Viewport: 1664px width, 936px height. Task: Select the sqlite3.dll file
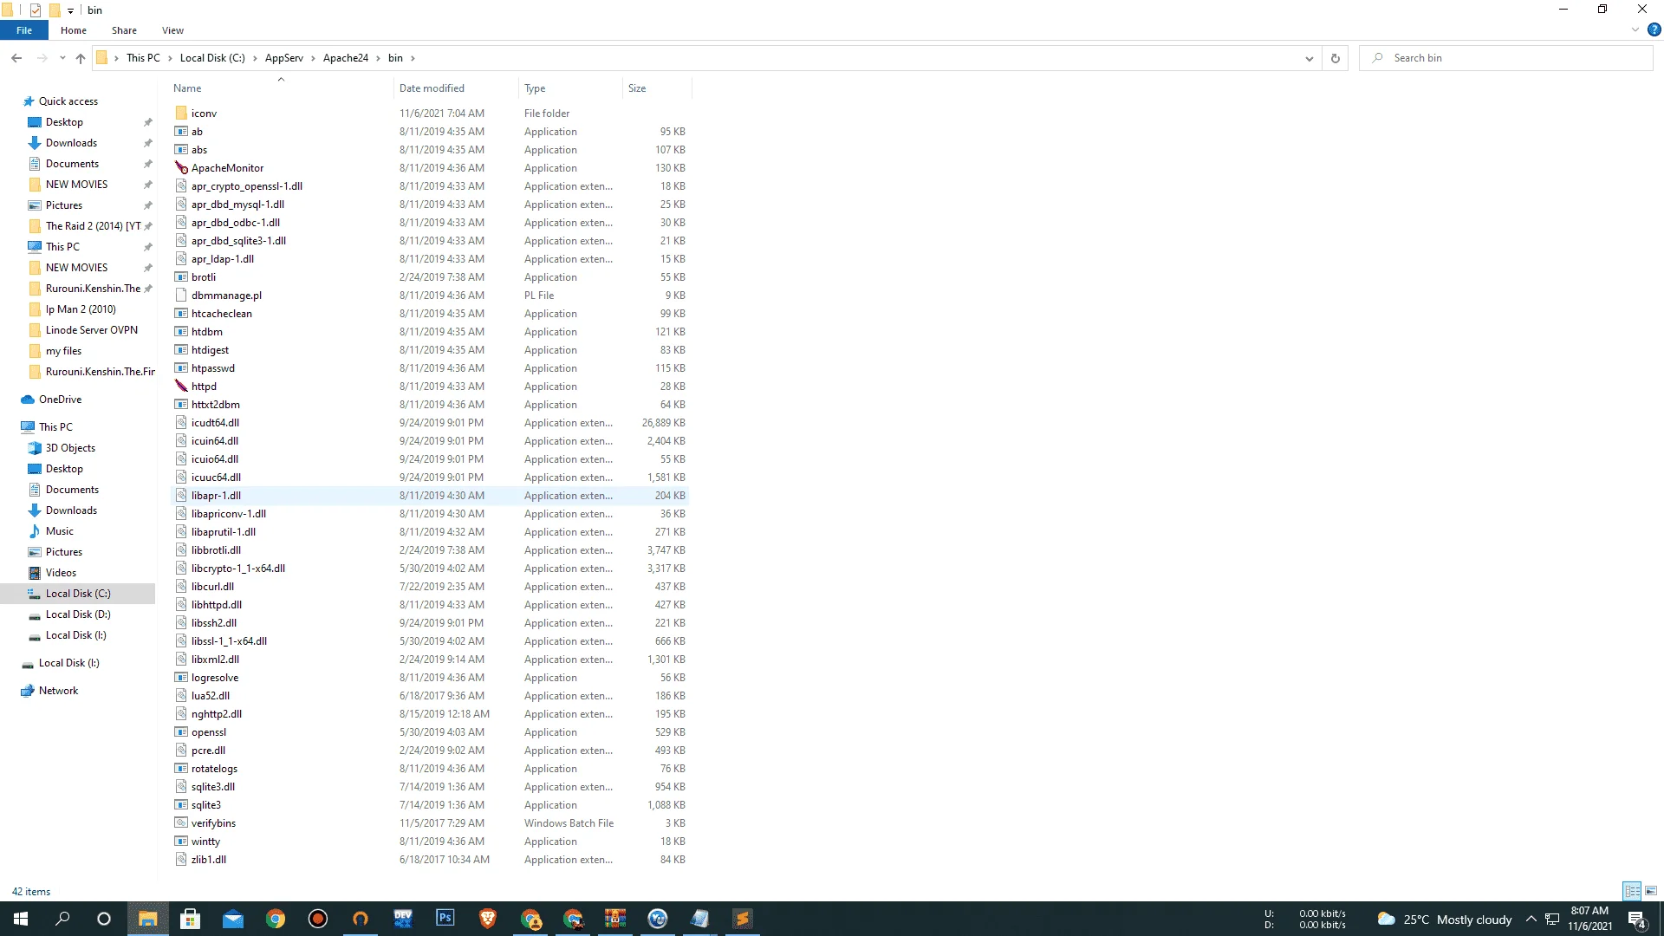pos(430,787)
